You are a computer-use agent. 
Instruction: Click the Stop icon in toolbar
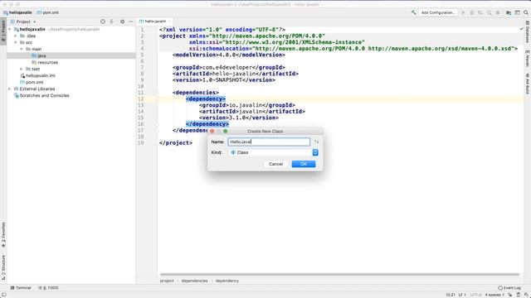[498, 12]
